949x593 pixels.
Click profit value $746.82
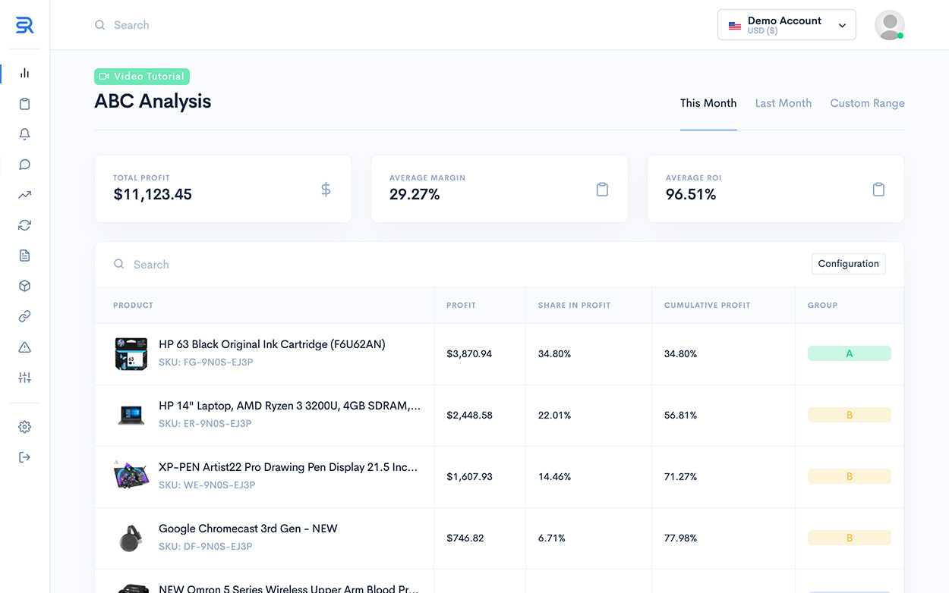(x=465, y=538)
